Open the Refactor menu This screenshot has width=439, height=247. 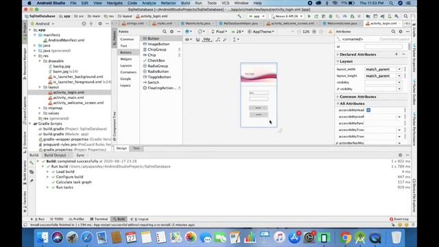pos(168,3)
